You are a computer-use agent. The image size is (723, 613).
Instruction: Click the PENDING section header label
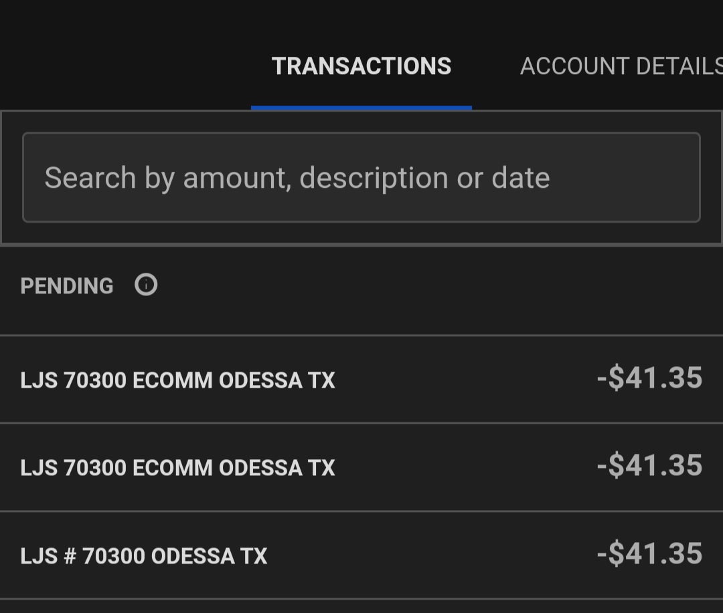[67, 286]
